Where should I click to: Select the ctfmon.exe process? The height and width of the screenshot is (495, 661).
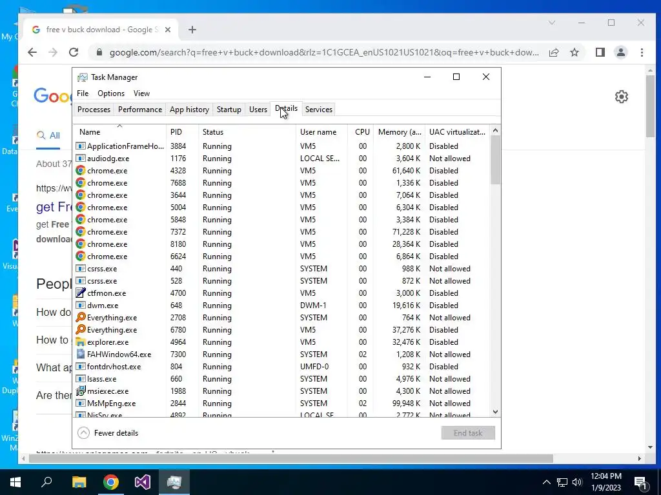(x=282, y=293)
